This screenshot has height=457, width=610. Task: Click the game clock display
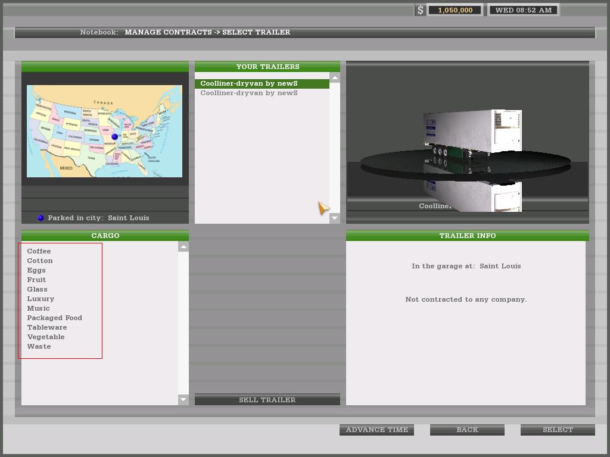(x=524, y=10)
